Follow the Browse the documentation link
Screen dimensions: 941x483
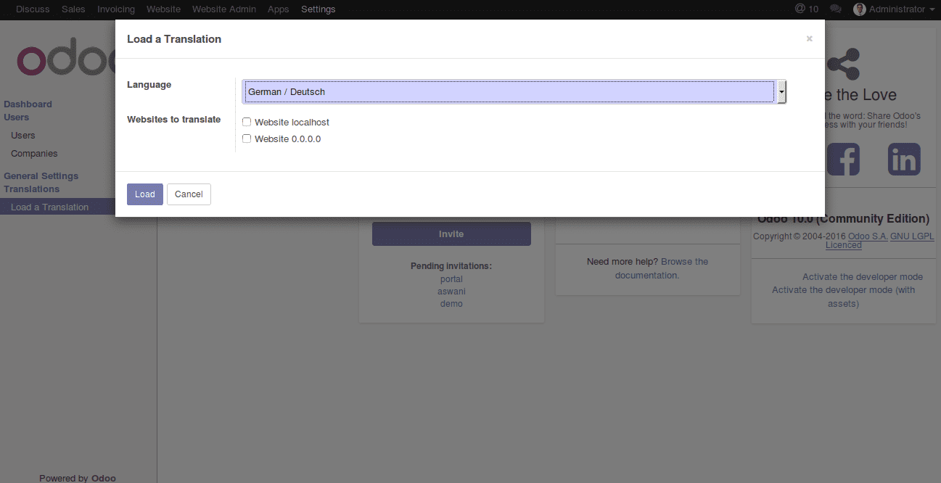click(x=662, y=268)
